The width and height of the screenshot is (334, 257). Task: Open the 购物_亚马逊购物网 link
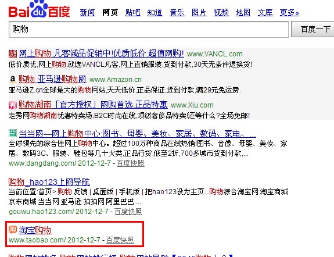click(x=52, y=79)
